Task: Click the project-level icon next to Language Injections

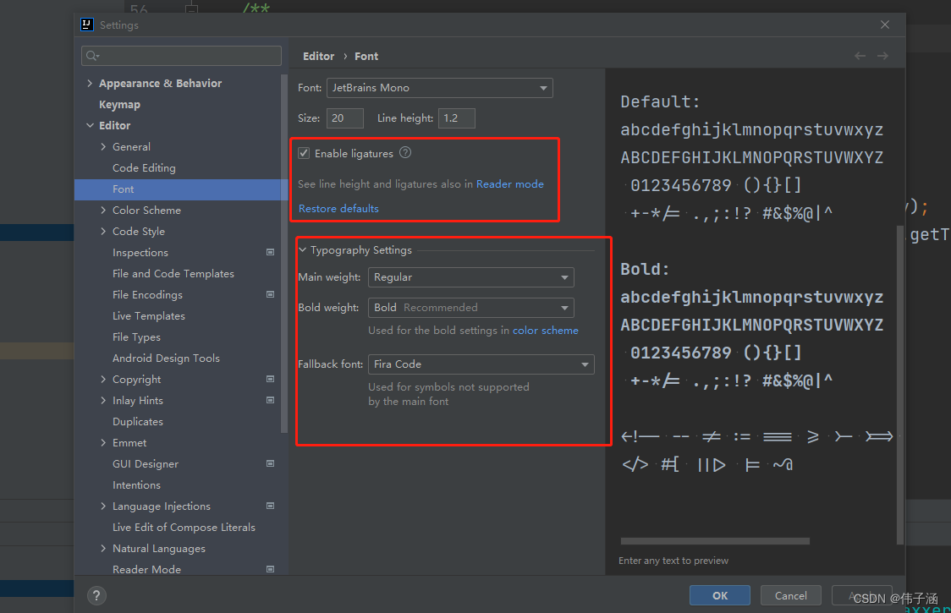Action: (x=271, y=506)
